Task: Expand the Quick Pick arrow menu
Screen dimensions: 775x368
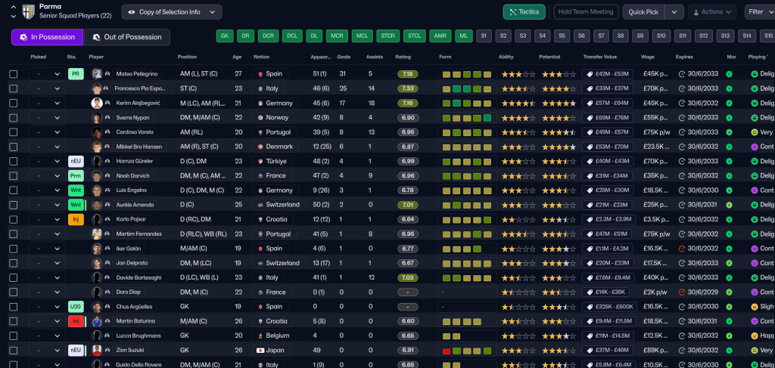Action: coord(675,12)
